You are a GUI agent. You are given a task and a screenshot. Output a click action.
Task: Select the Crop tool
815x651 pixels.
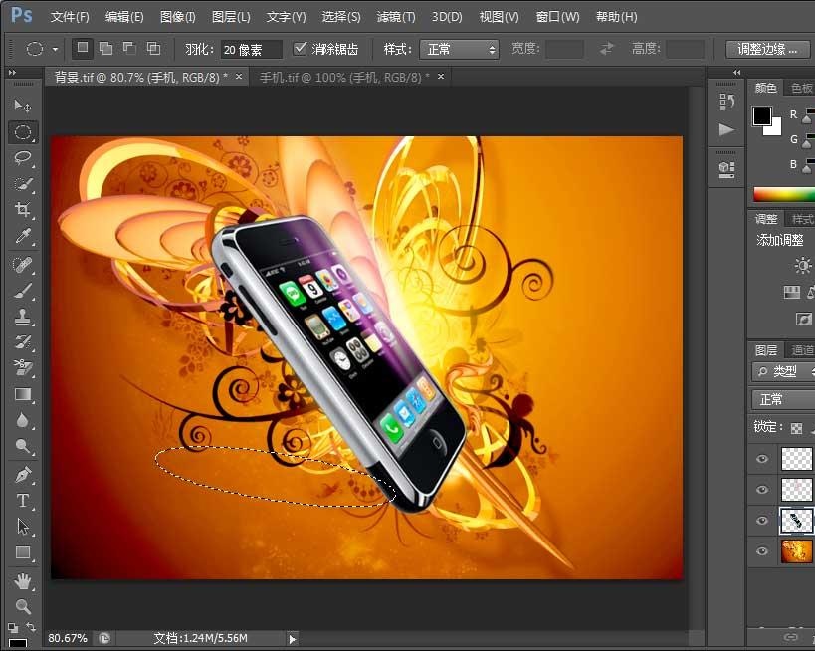point(23,209)
